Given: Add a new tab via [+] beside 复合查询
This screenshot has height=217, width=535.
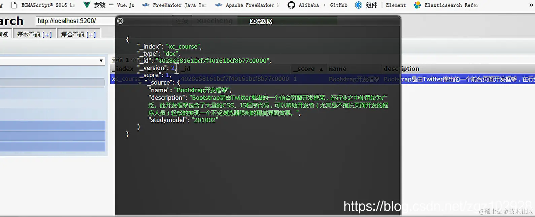Looking at the screenshot, I should 91,35.
